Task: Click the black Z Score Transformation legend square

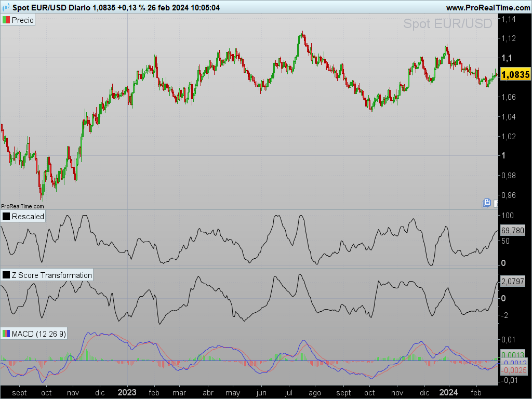Action: 6,275
